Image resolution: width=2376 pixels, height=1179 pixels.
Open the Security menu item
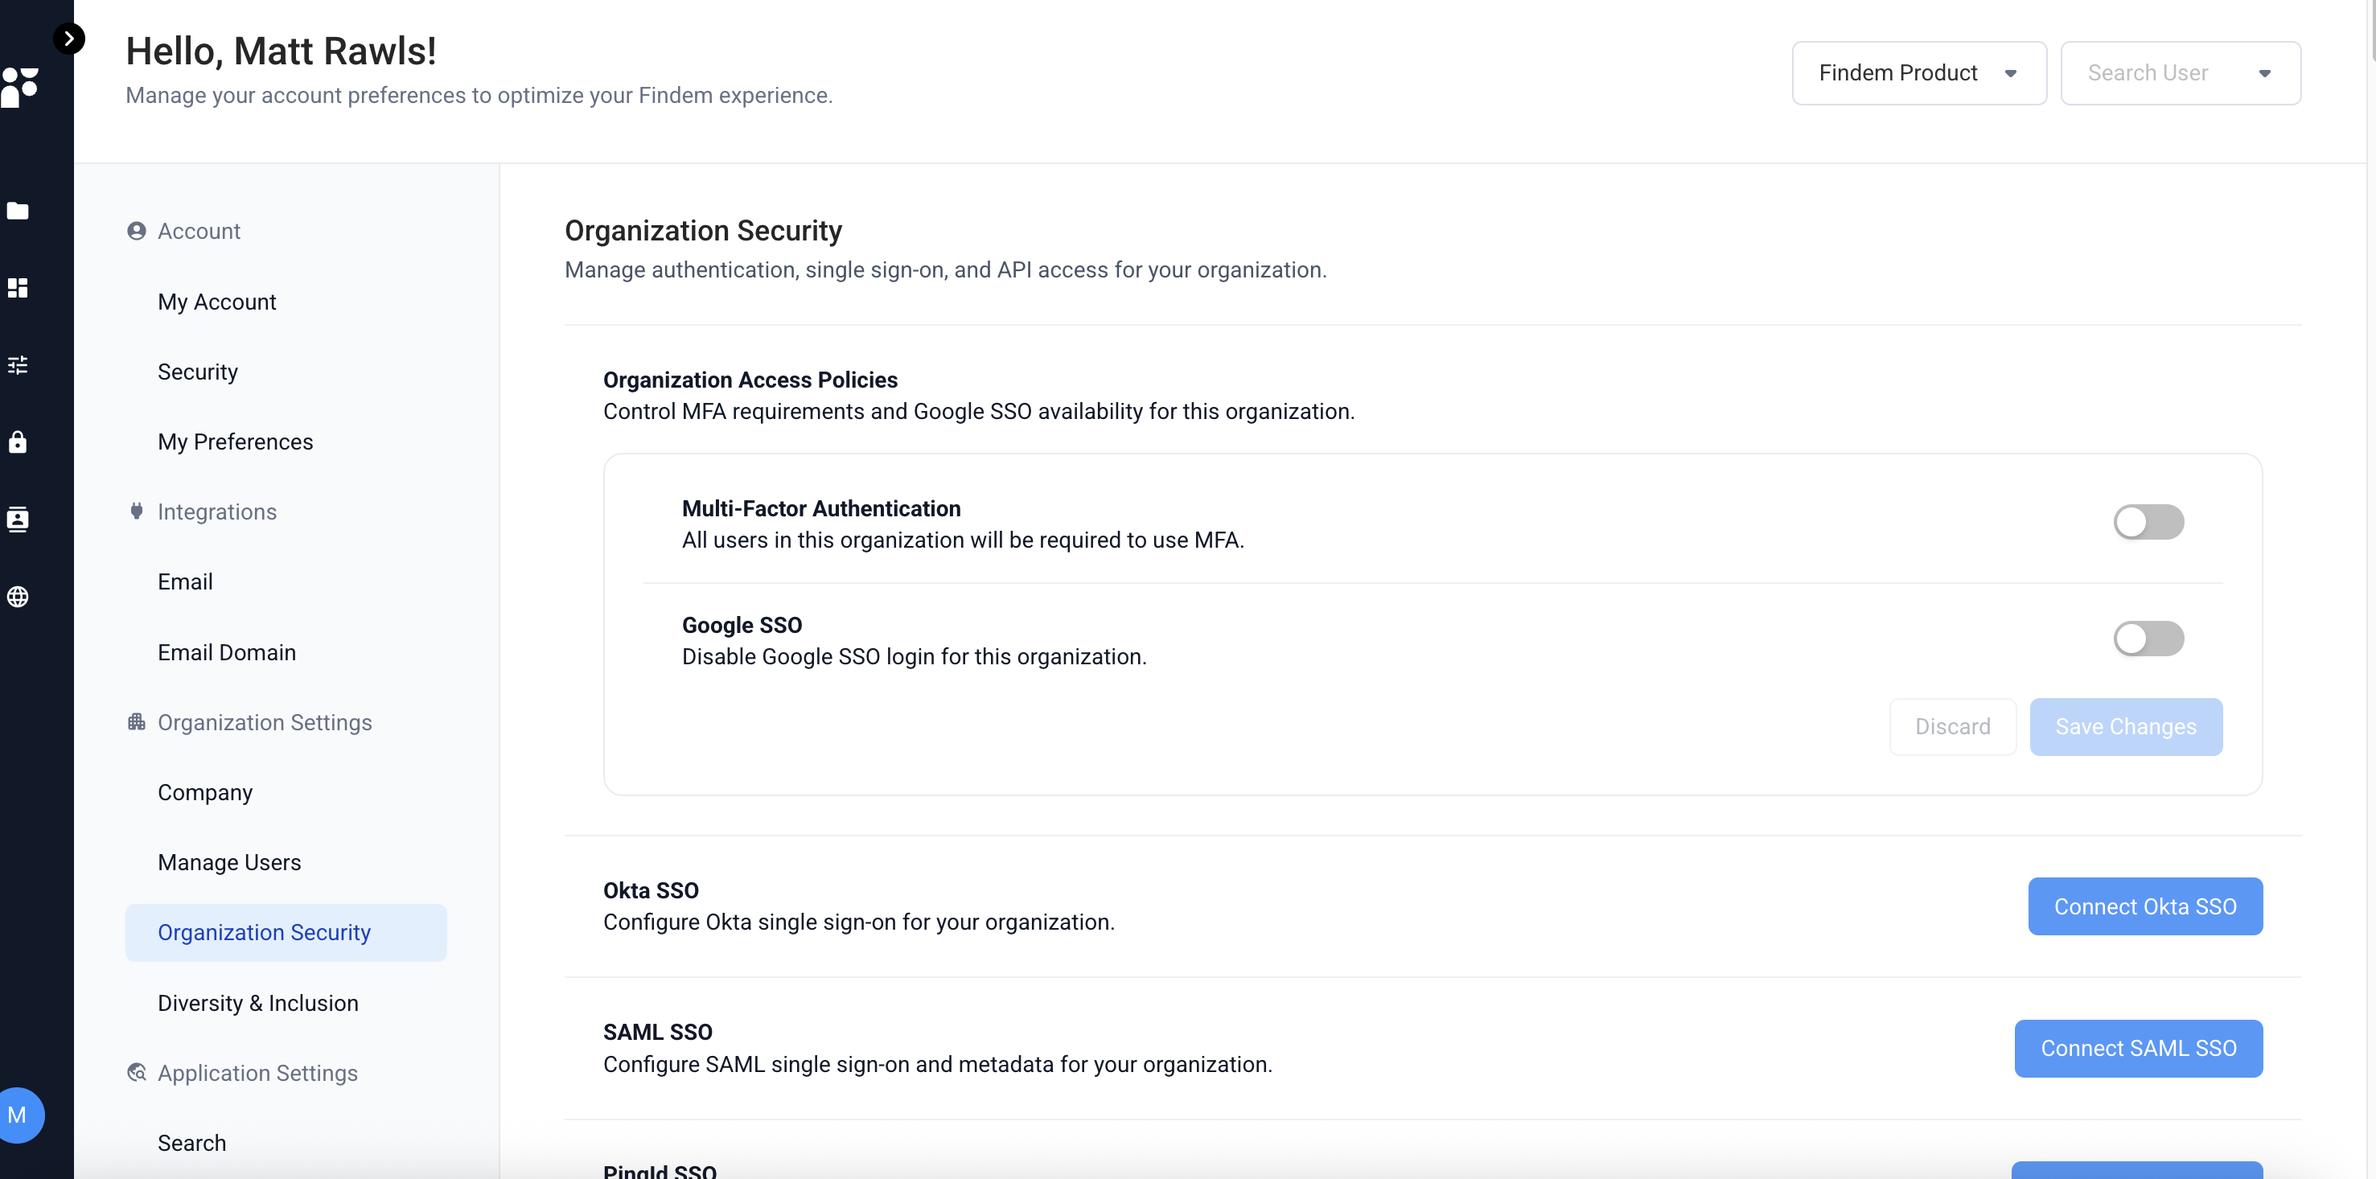point(197,372)
